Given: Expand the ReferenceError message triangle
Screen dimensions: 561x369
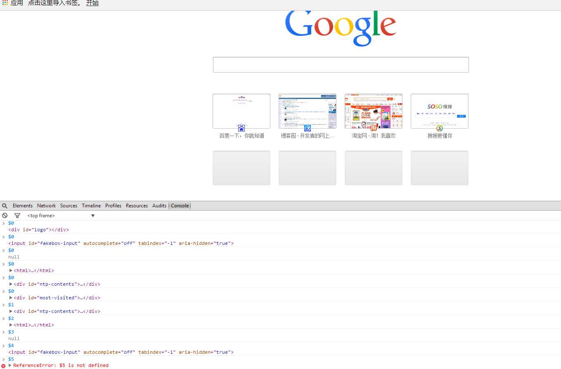Looking at the screenshot, I should pyautogui.click(x=10, y=365).
